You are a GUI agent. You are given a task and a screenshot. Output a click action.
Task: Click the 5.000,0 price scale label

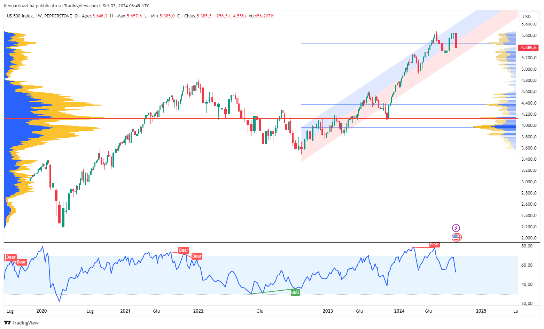(x=528, y=69)
